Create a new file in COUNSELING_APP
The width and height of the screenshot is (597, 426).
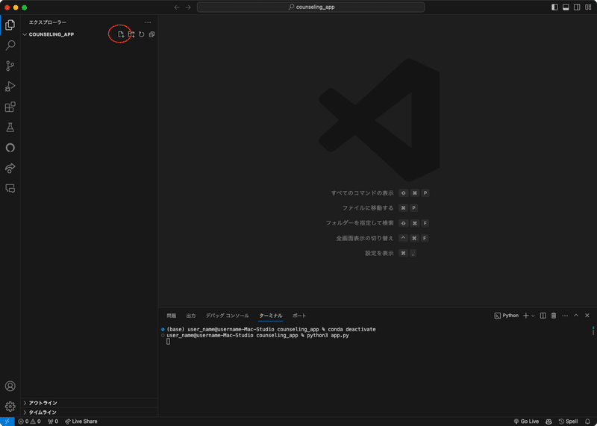(121, 34)
